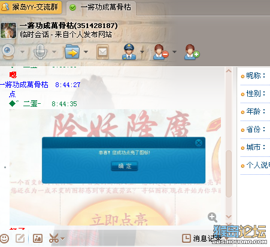The width and height of the screenshot is (270, 247).
Task: Click the green online status check icon
Action: tap(72, 8)
